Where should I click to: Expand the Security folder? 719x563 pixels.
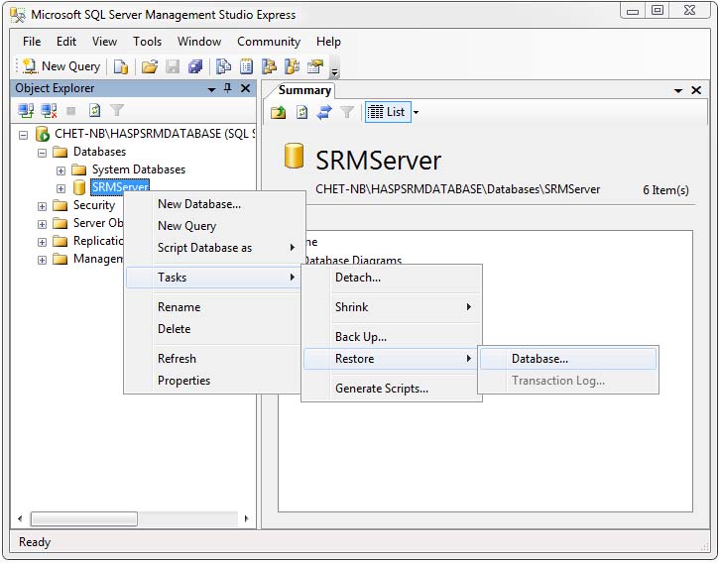[x=43, y=206]
